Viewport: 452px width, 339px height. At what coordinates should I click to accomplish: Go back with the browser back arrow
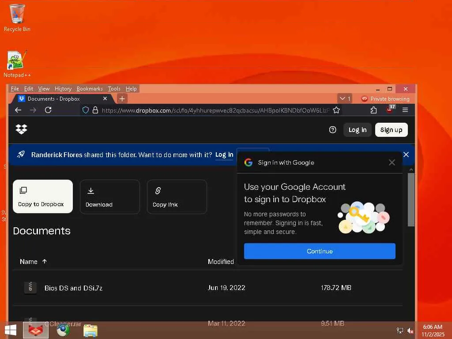18,110
